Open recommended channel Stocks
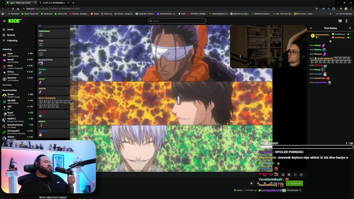This screenshot has height=199, width=354. click(17, 96)
